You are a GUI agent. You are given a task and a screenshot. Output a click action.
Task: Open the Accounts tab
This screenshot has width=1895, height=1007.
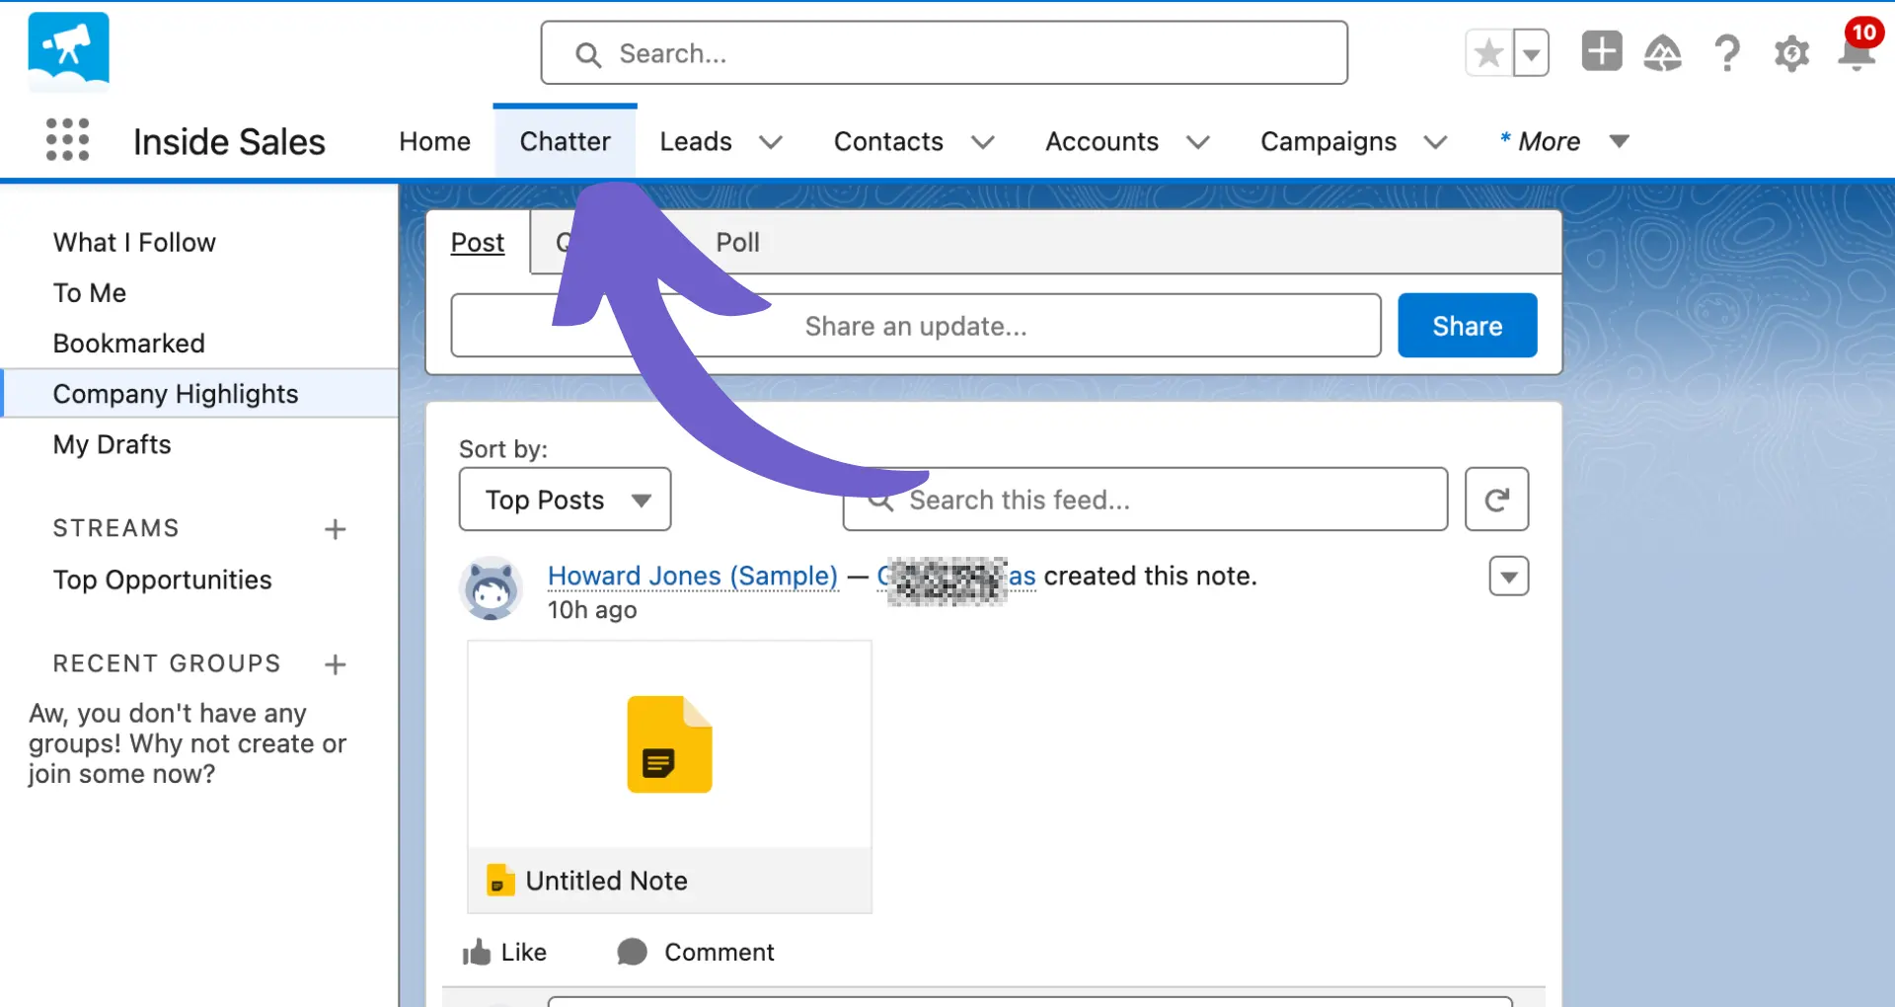coord(1101,141)
